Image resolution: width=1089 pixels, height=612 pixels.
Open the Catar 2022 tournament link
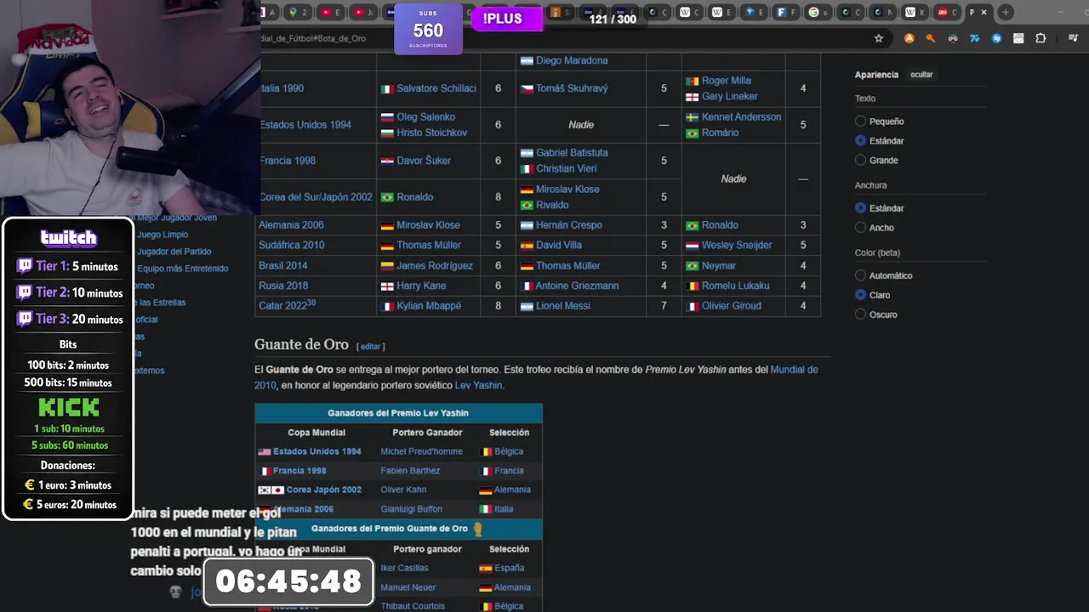tap(282, 306)
